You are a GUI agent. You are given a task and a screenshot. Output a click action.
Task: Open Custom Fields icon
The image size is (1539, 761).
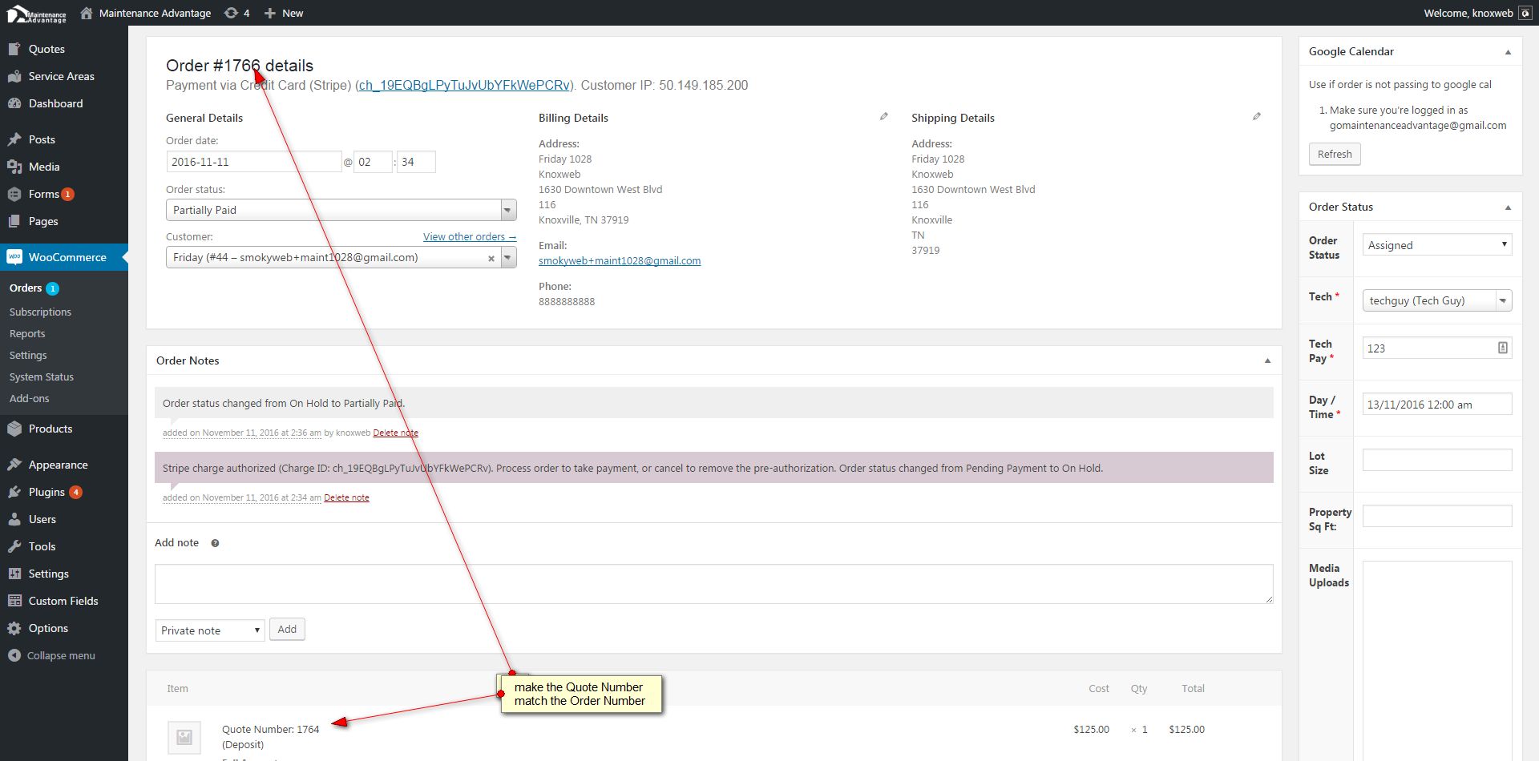click(x=14, y=601)
